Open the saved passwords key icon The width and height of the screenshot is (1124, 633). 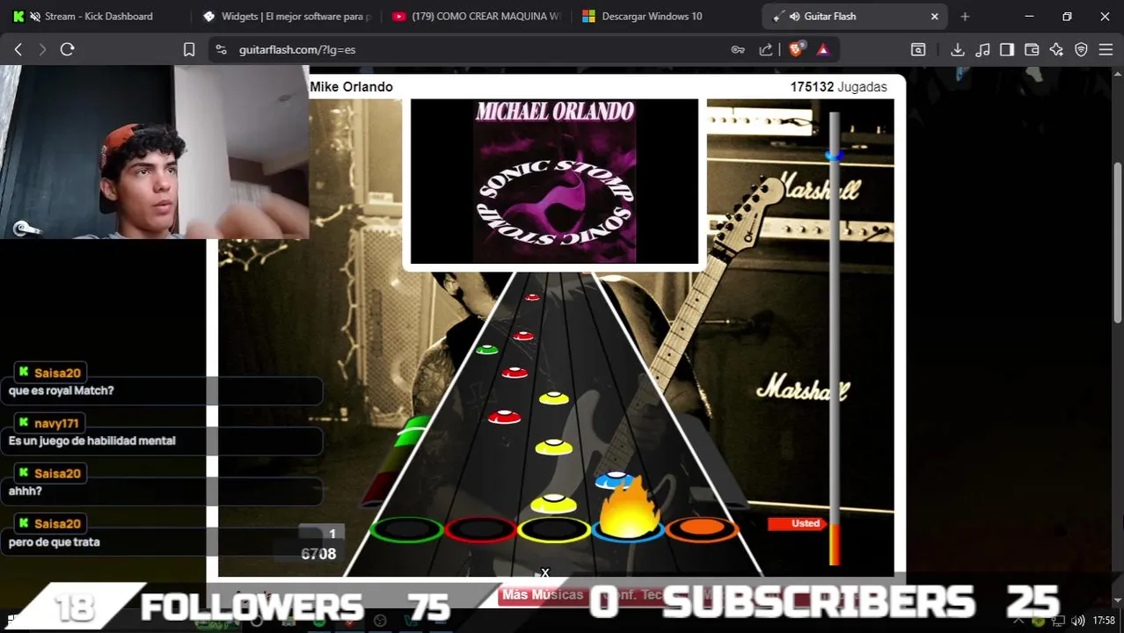pyautogui.click(x=738, y=50)
